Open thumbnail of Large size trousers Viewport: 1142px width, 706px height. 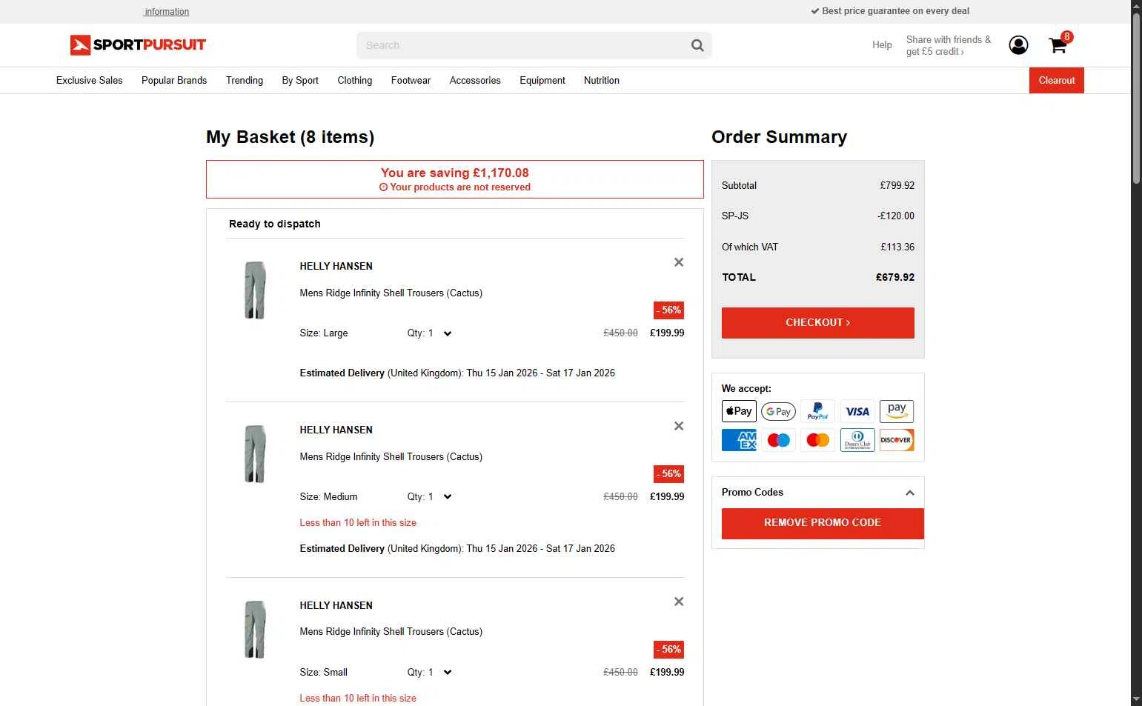click(255, 290)
